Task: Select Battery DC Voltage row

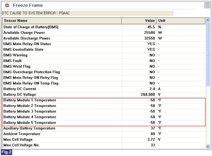Action: tap(104, 95)
